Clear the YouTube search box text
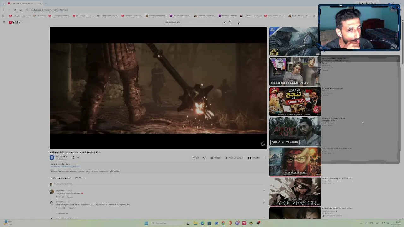Viewport: 404px width, 227px height. click(x=225, y=22)
